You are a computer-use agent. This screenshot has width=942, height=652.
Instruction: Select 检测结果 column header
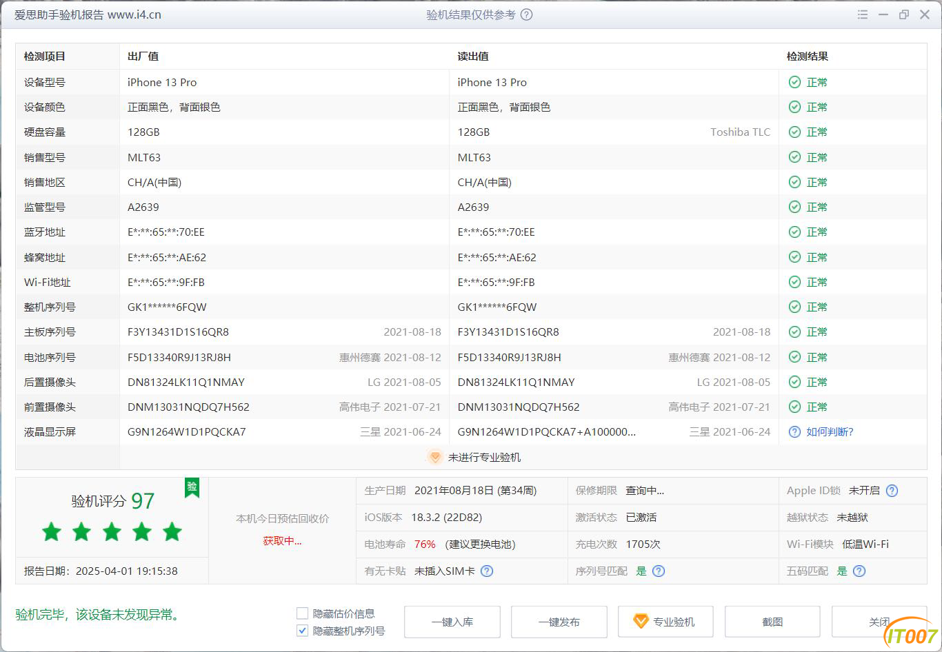tap(807, 57)
